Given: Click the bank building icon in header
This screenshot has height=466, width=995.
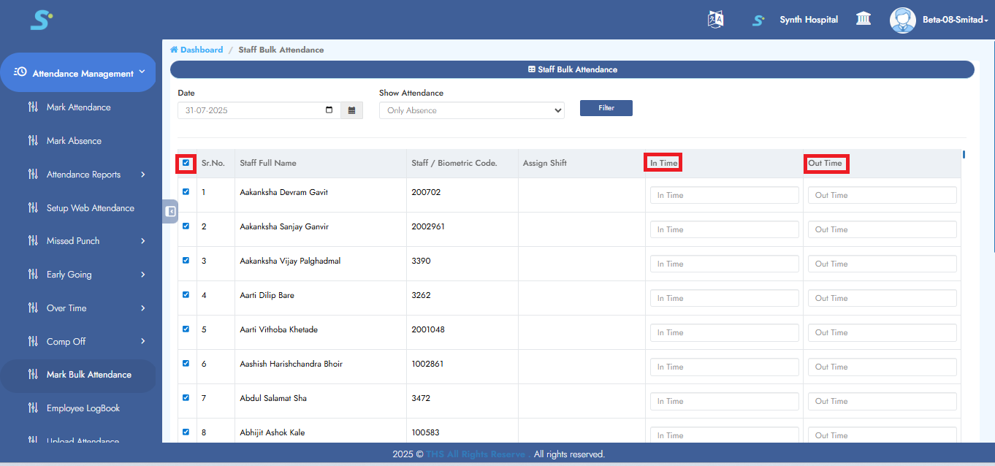Looking at the screenshot, I should pos(863,19).
